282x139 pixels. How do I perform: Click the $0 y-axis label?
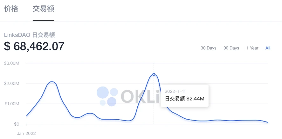click(17, 124)
